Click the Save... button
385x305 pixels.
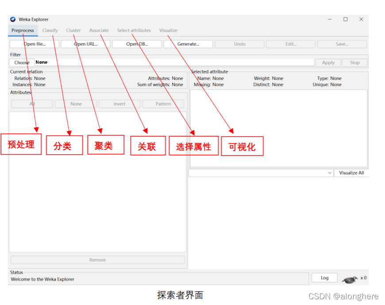pyautogui.click(x=342, y=44)
